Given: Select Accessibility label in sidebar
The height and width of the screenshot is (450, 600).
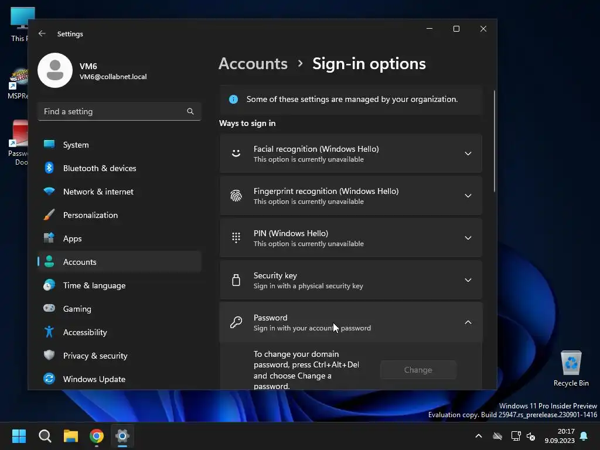Looking at the screenshot, I should coord(85,332).
